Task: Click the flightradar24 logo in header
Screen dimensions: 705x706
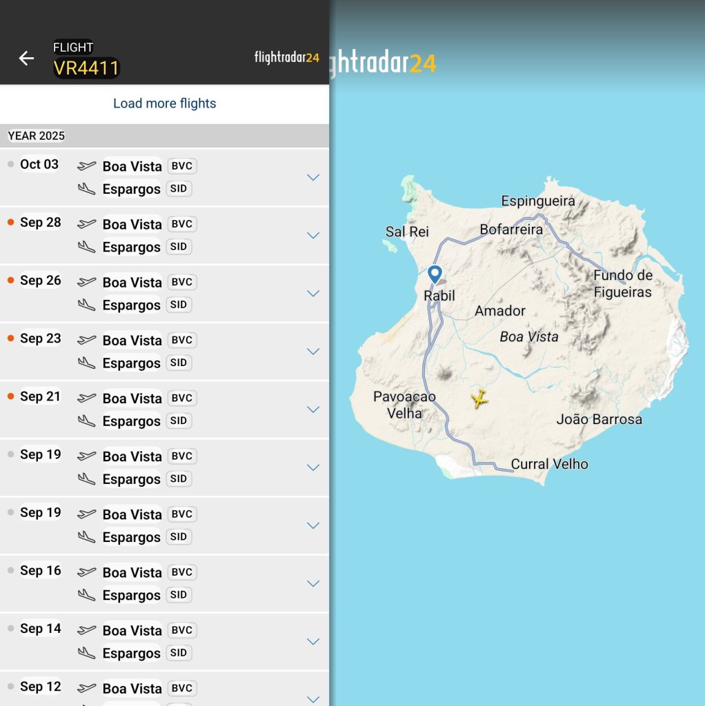Action: 286,58
